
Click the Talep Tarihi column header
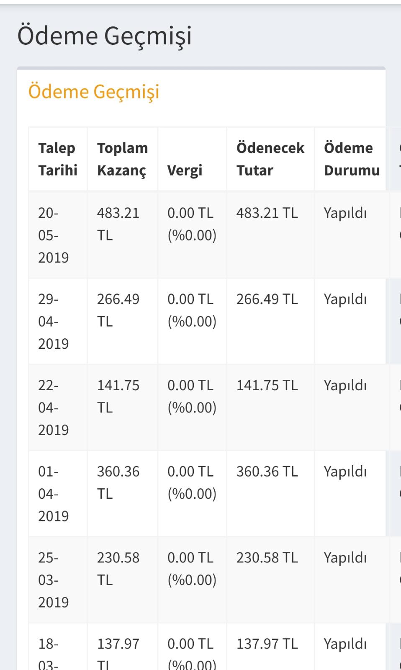point(58,159)
